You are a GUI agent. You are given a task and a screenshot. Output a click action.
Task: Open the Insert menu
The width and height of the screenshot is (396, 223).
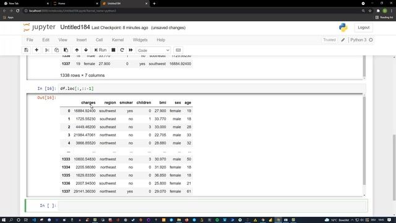coord(81,40)
